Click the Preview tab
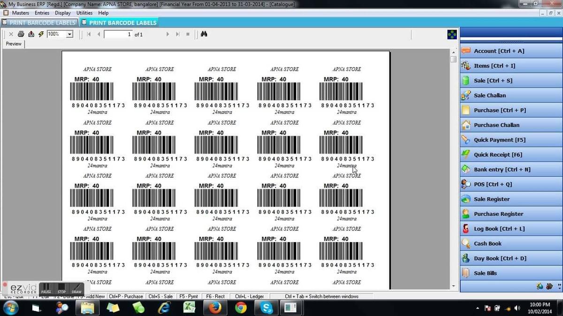Viewport: 563px width, 316px height. (14, 44)
